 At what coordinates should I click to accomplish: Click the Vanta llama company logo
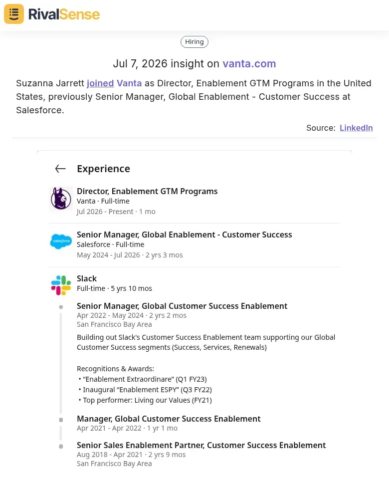[x=61, y=199]
